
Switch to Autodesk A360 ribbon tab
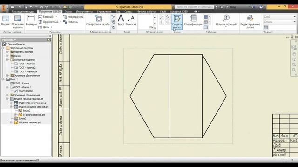(179, 11)
